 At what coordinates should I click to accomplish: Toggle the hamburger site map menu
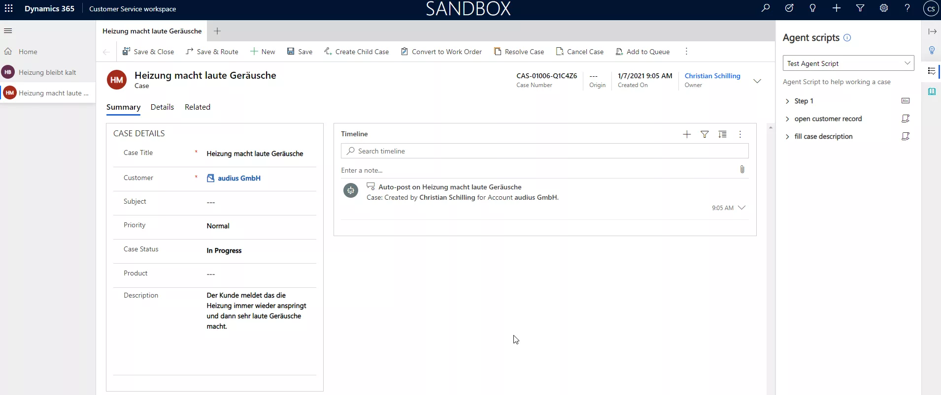(8, 31)
